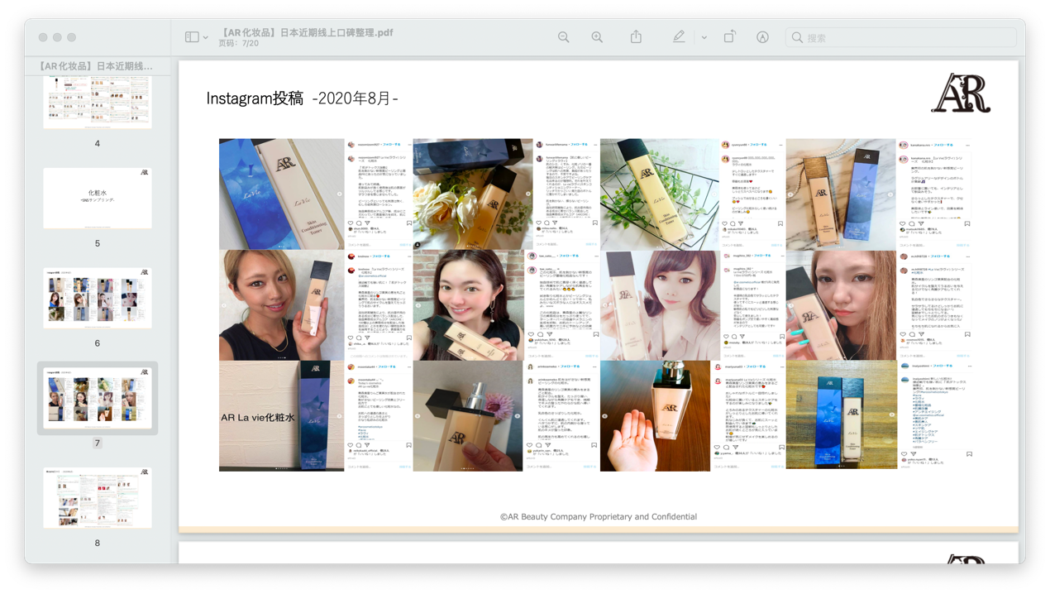Select the highlighted page 7 thumbnail
Viewport: 1050px width, 594px height.
[x=98, y=398]
